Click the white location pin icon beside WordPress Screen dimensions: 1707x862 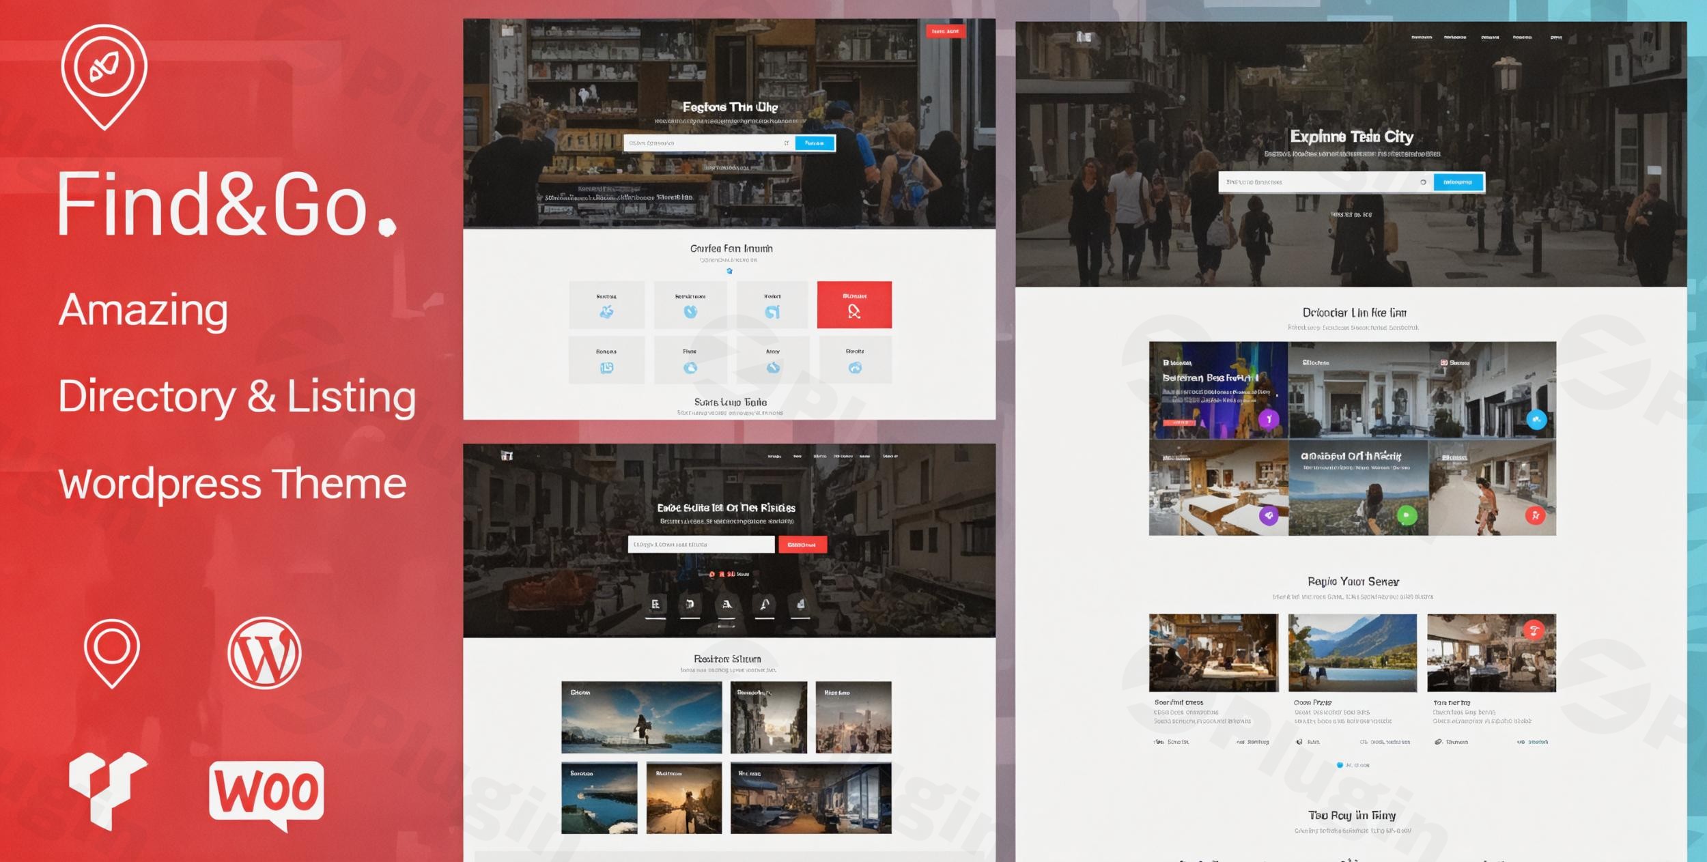[112, 653]
